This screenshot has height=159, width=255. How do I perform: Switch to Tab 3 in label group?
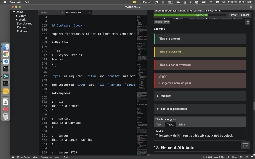pos(182,124)
